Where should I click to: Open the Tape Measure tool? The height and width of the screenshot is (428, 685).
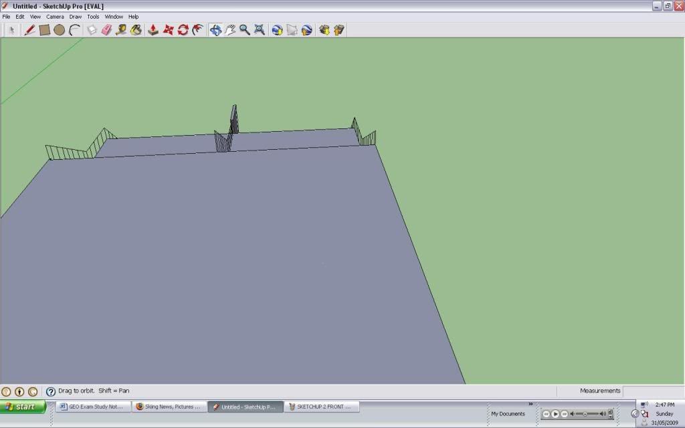(122, 29)
